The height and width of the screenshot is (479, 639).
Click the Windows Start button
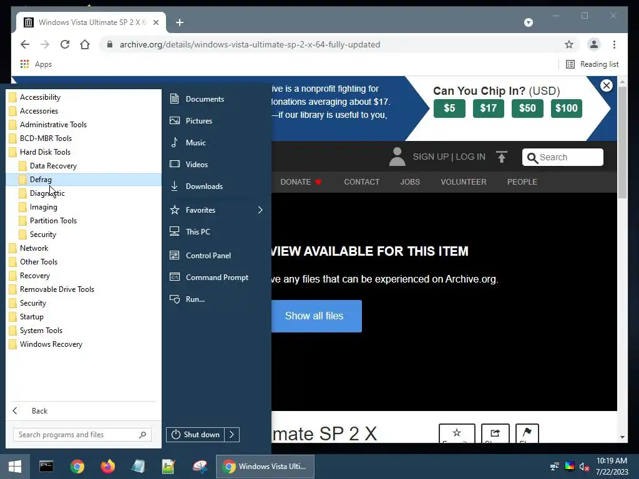click(x=15, y=467)
